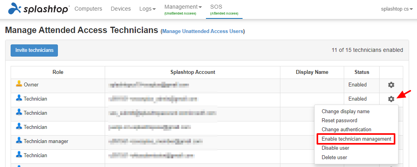The height and width of the screenshot is (167, 417).
Task: Select Disable user menu entry
Action: point(335,148)
